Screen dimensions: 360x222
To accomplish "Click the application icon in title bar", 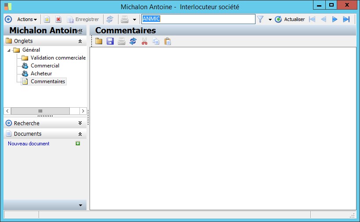I will click(8, 7).
